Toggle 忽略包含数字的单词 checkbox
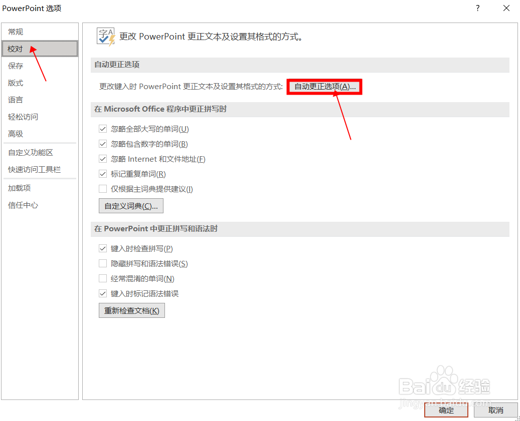 click(103, 144)
